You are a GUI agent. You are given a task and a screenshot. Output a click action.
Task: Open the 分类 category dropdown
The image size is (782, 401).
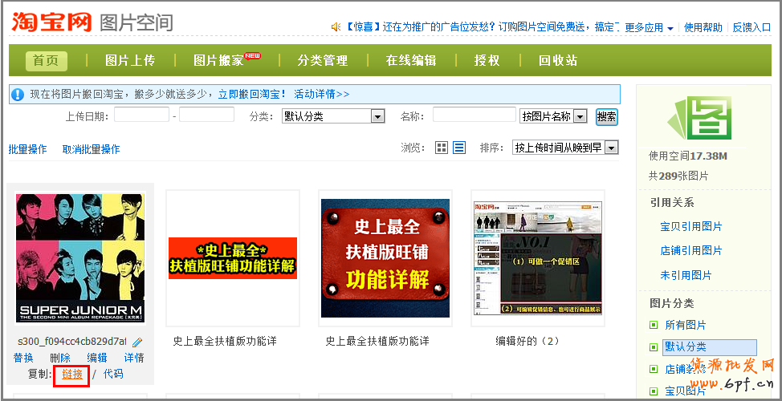[377, 116]
